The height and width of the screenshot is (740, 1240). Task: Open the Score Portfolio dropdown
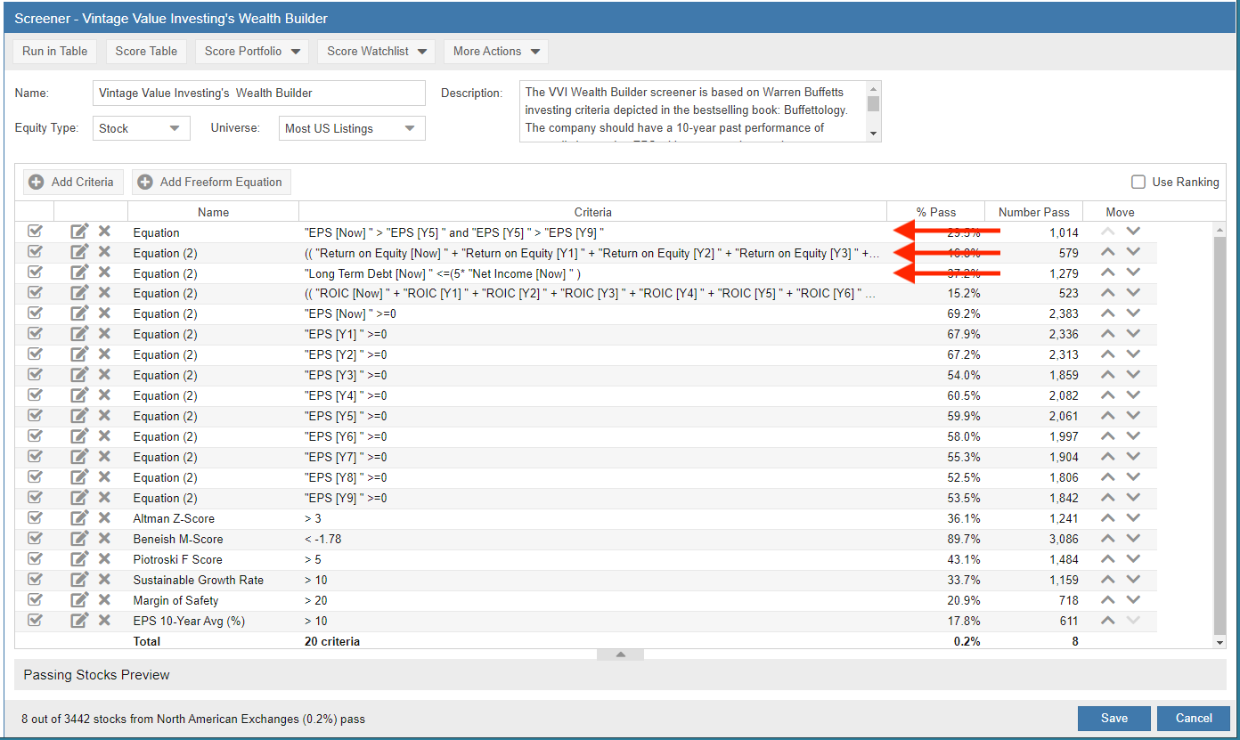click(253, 51)
